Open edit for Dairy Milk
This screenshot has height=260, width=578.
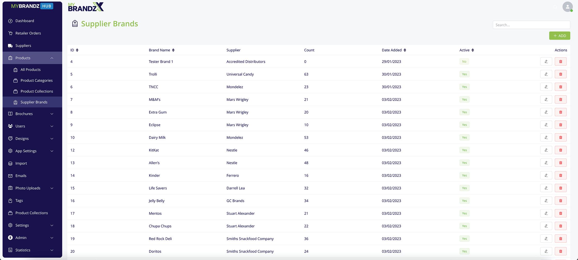coord(546,137)
